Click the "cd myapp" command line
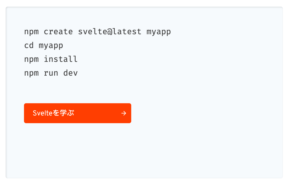The image size is (289, 184). coord(44,46)
